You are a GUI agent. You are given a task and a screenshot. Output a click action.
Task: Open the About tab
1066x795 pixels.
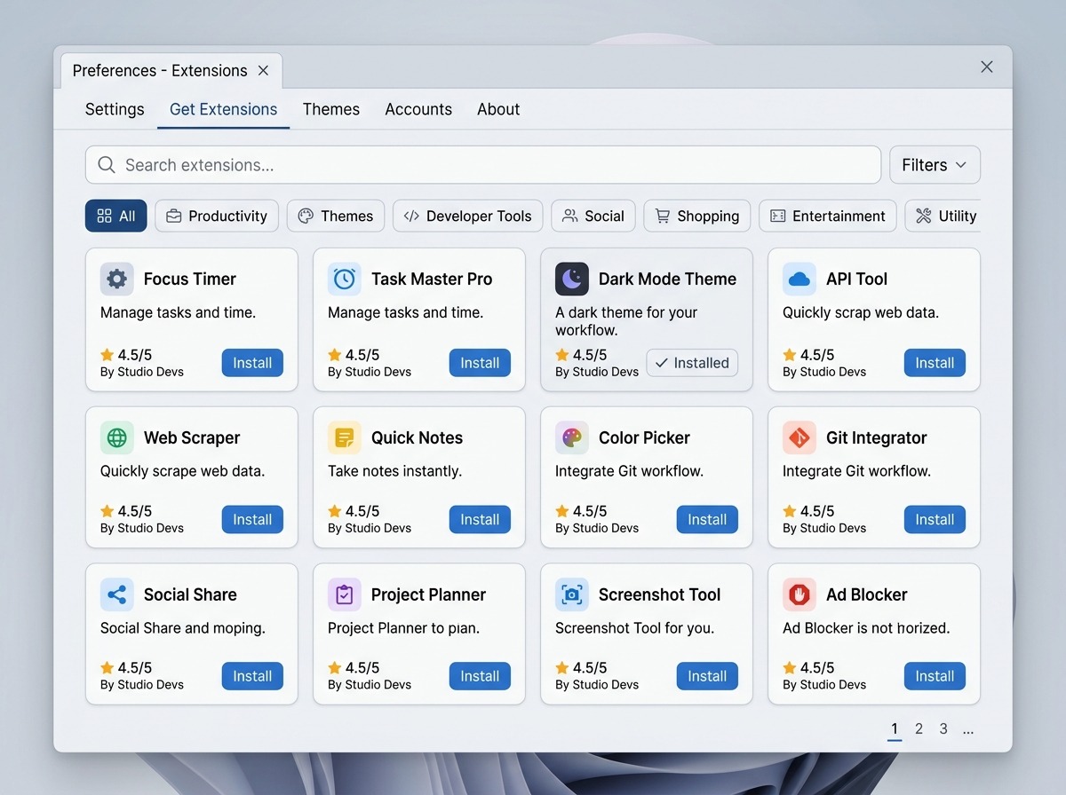point(498,109)
